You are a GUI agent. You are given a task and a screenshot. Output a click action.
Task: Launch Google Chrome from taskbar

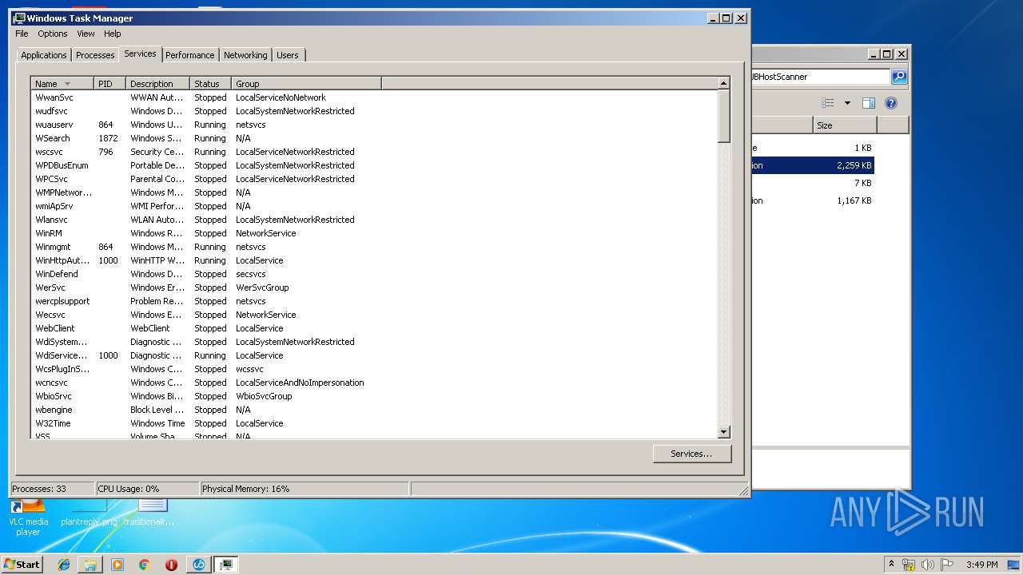pos(144,565)
